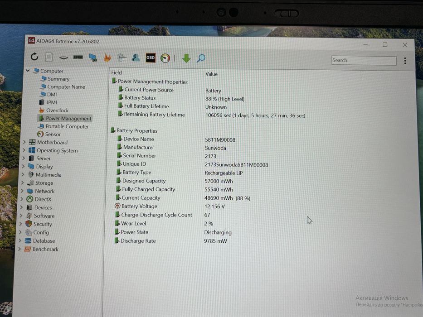423x317 pixels.
Task: Click the Battery Properties group header
Action: (x=134, y=131)
